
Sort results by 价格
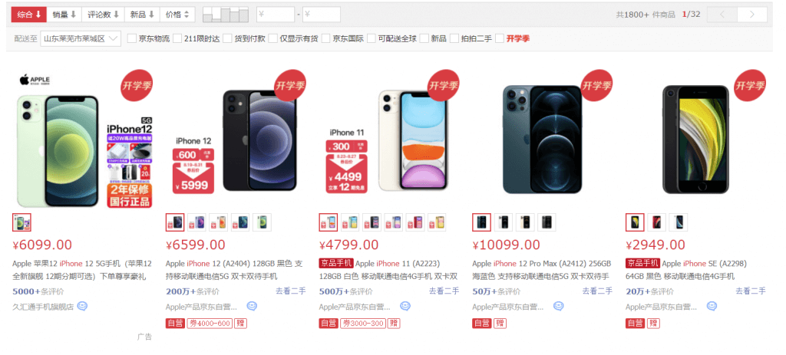click(x=177, y=15)
